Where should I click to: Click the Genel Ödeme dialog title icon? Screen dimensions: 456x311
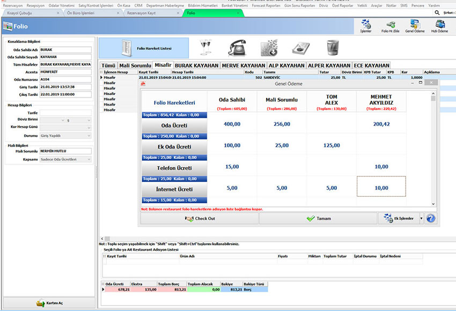143,84
